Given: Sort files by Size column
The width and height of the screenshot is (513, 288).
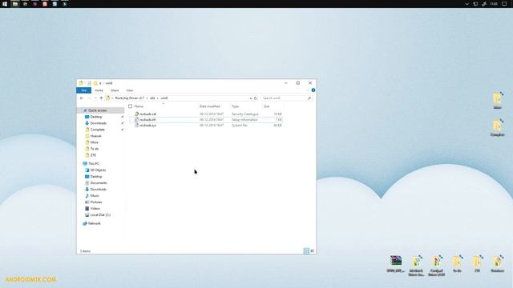Looking at the screenshot, I should tap(267, 106).
